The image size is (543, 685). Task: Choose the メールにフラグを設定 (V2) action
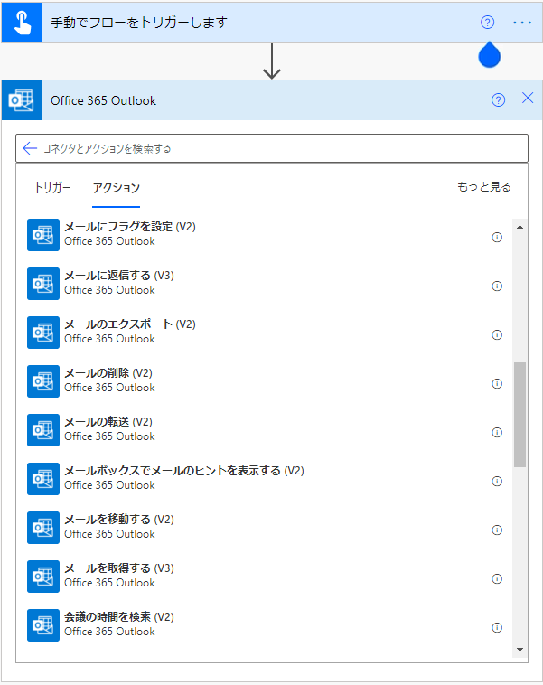click(267, 235)
